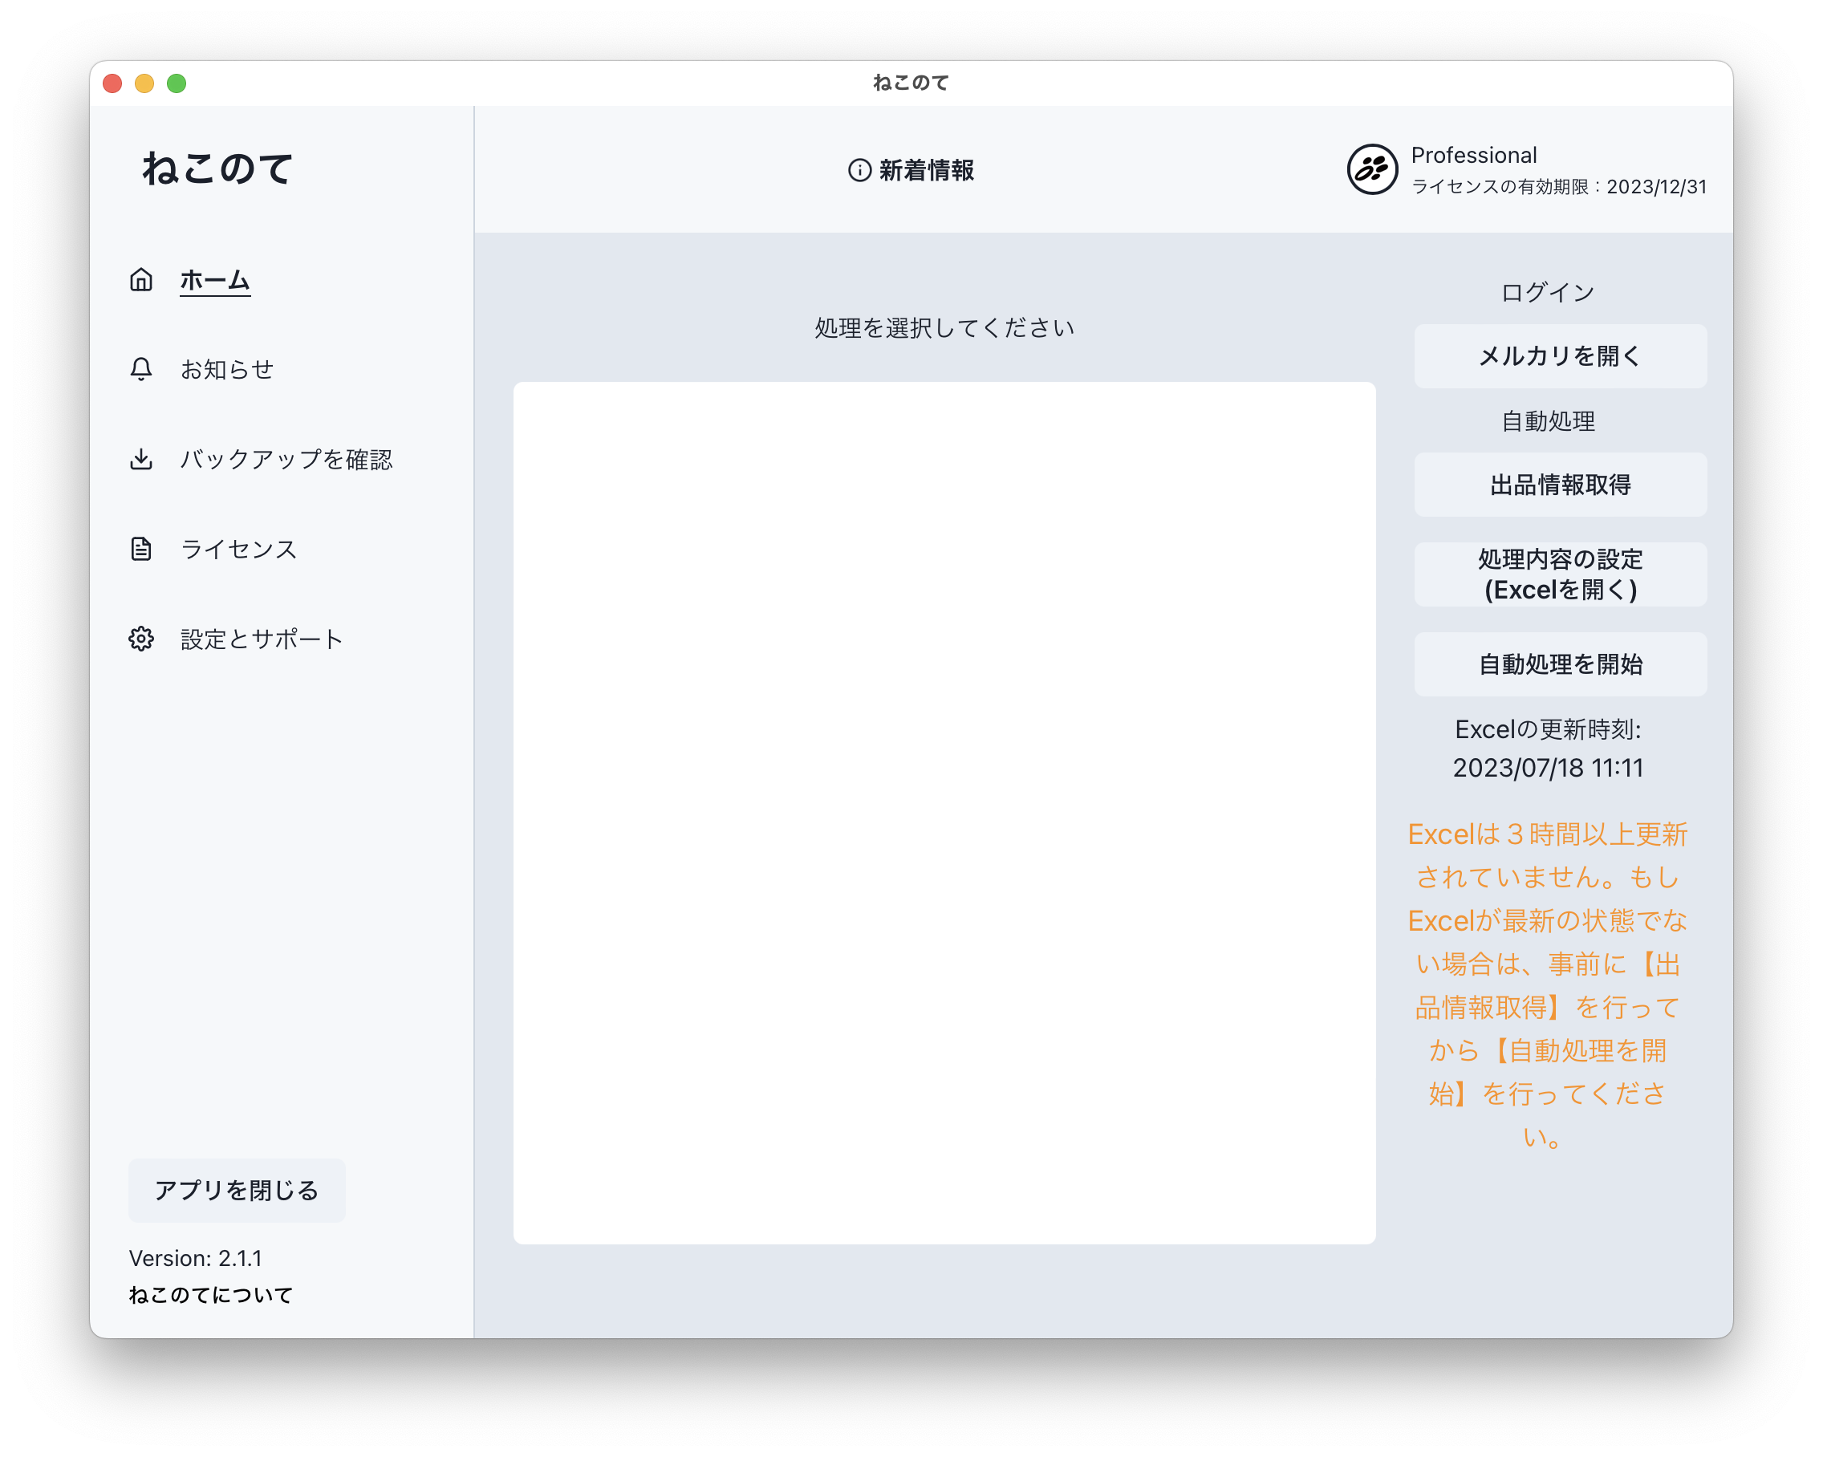Open 処理内容の設定 (Excelを開く) button

coord(1560,574)
